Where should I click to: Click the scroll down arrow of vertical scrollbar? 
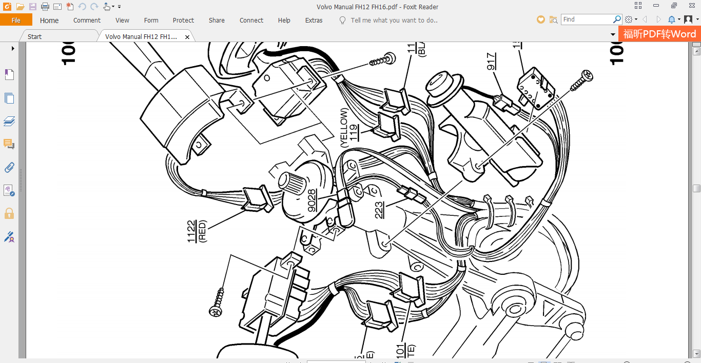[x=696, y=353]
